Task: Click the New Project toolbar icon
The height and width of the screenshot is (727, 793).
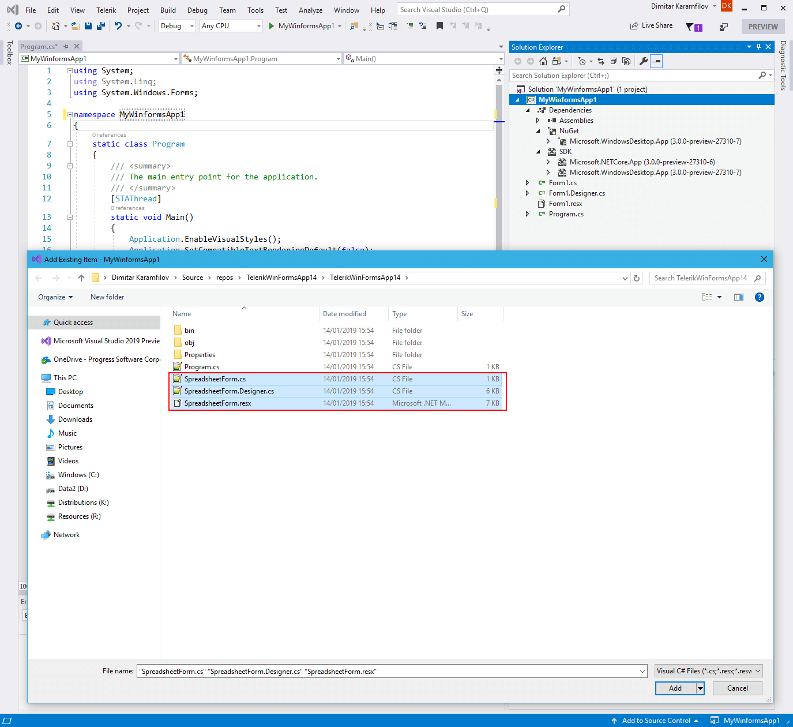Action: coord(55,26)
